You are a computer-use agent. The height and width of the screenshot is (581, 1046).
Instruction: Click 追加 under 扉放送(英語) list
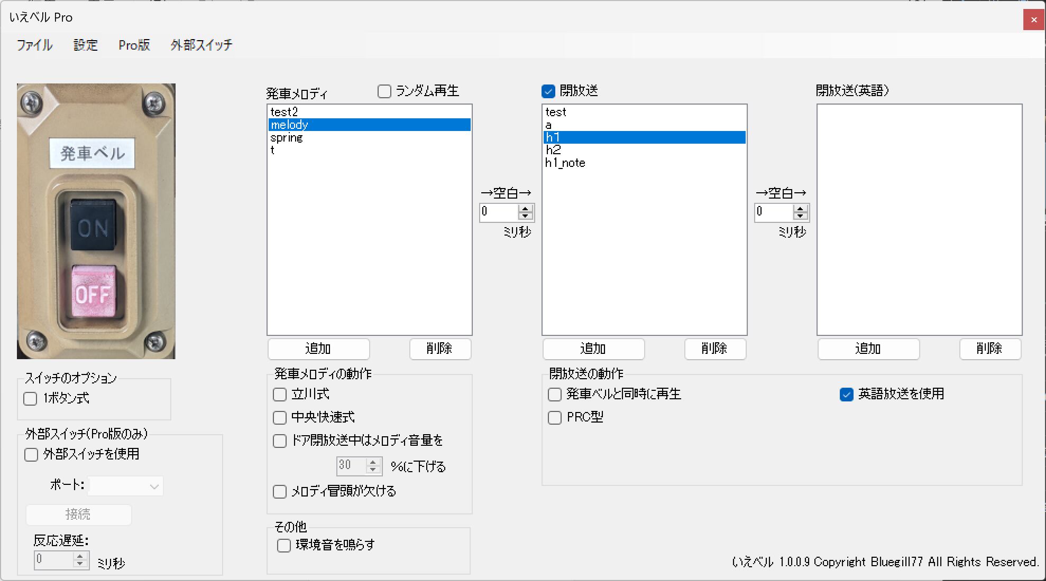click(868, 349)
